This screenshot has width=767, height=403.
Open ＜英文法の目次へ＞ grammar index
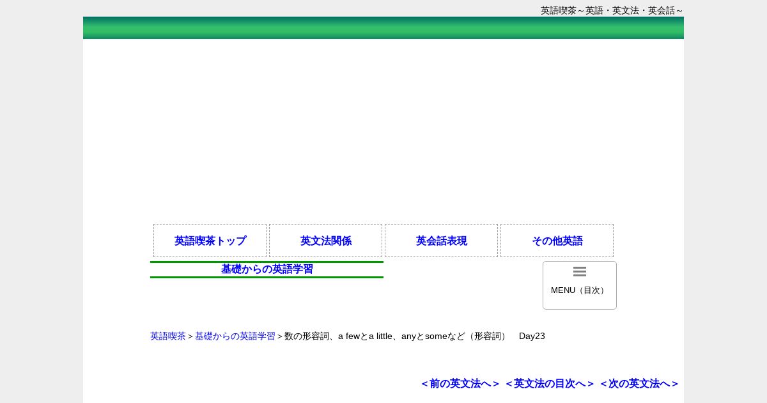coord(550,384)
